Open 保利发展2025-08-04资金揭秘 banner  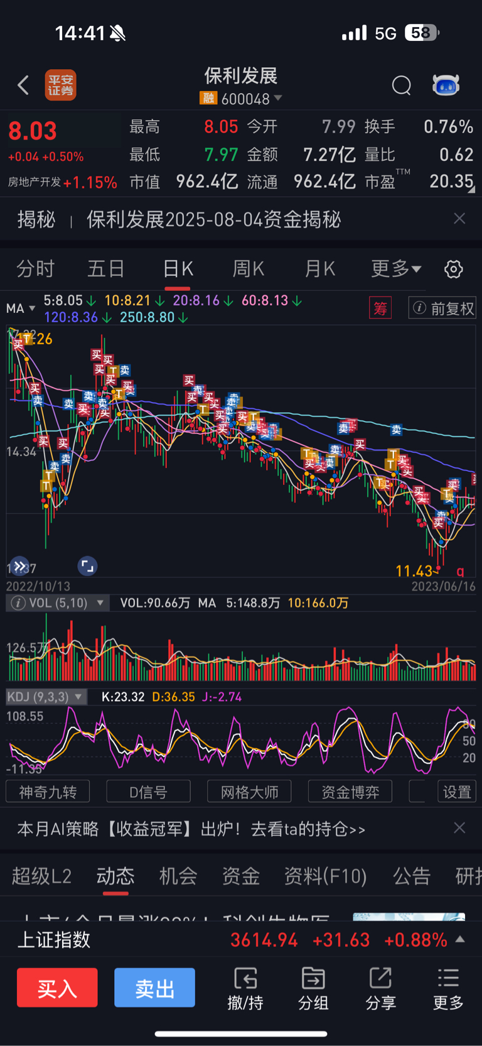pyautogui.click(x=213, y=219)
